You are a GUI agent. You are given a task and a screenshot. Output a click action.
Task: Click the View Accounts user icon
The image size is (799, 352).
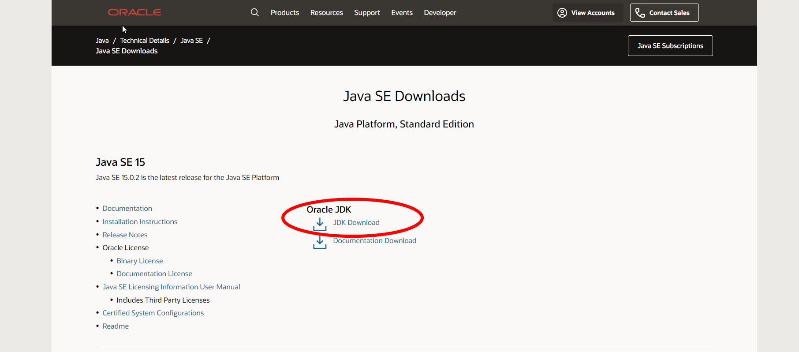coord(562,13)
